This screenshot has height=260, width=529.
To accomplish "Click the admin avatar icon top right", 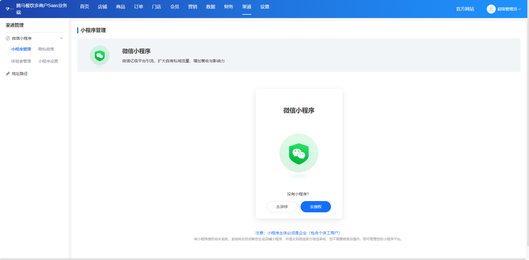I will coord(491,9).
